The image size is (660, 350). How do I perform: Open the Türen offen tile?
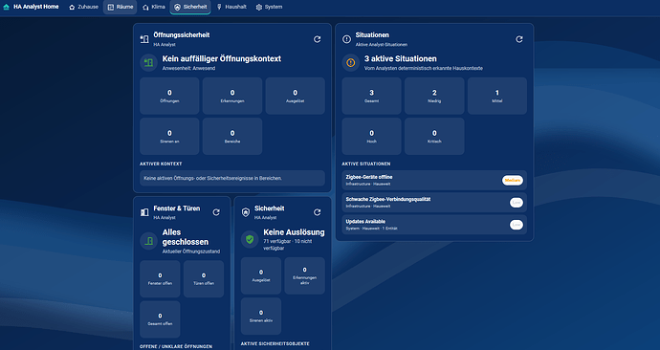204,279
